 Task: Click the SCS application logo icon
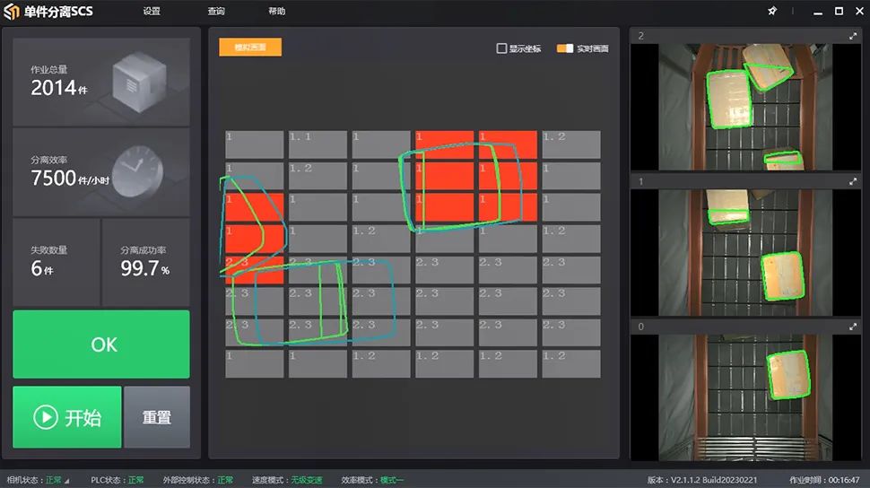pyautogui.click(x=11, y=12)
